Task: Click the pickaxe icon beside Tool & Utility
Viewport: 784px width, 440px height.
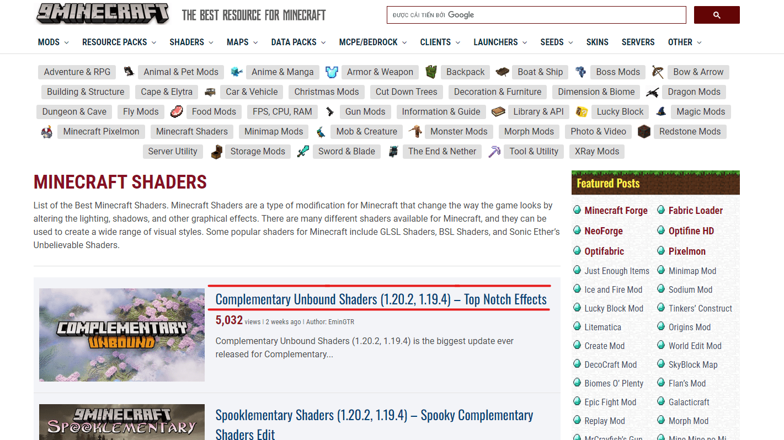Action: 494,151
